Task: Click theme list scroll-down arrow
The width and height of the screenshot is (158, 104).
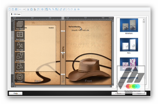Action: click(x=144, y=78)
